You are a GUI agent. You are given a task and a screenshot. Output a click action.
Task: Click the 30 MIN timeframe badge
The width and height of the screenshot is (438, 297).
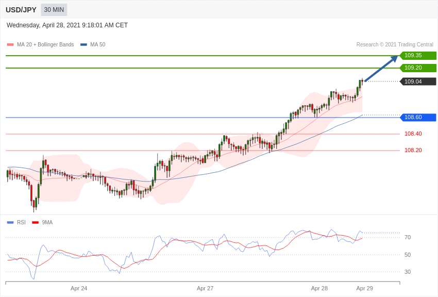pyautogui.click(x=54, y=10)
